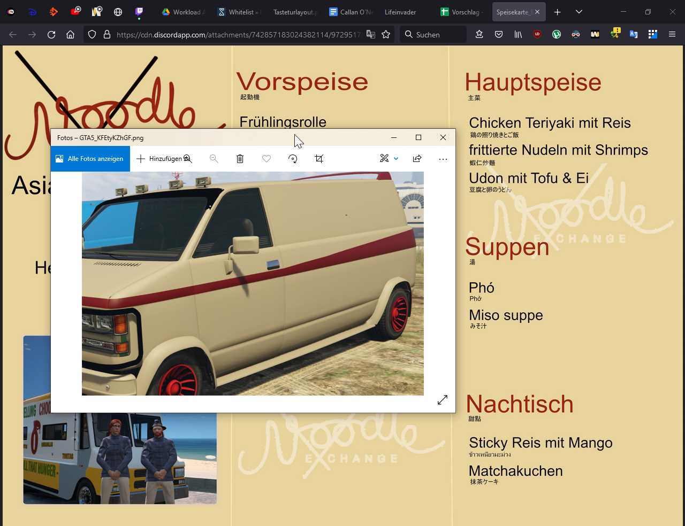Open Firefox home page
Image resolution: width=685 pixels, height=526 pixels.
coord(70,34)
